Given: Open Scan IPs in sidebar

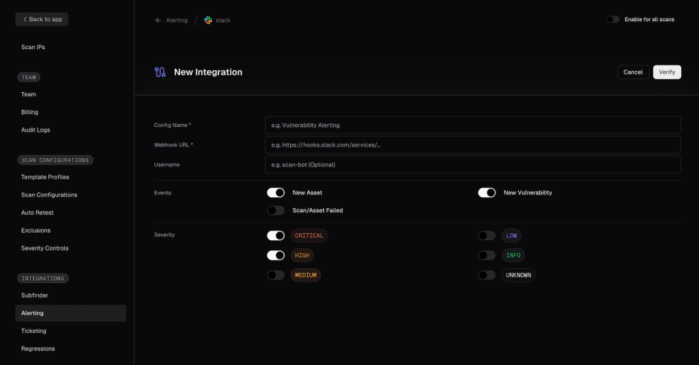Looking at the screenshot, I should pos(33,47).
